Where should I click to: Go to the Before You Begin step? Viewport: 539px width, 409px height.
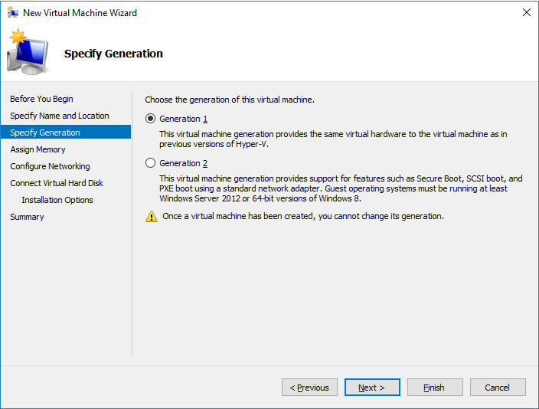42,99
